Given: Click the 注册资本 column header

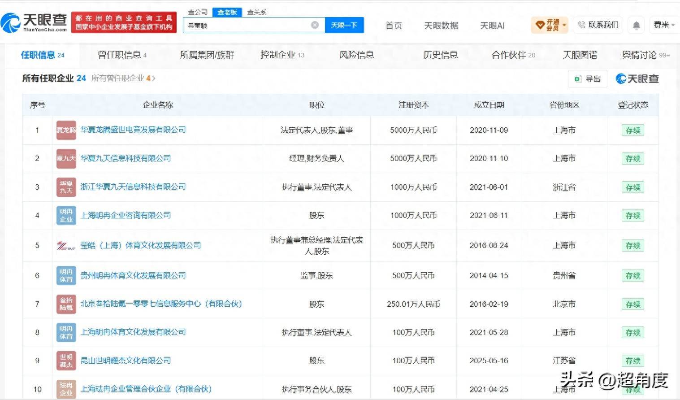Looking at the screenshot, I should [414, 105].
